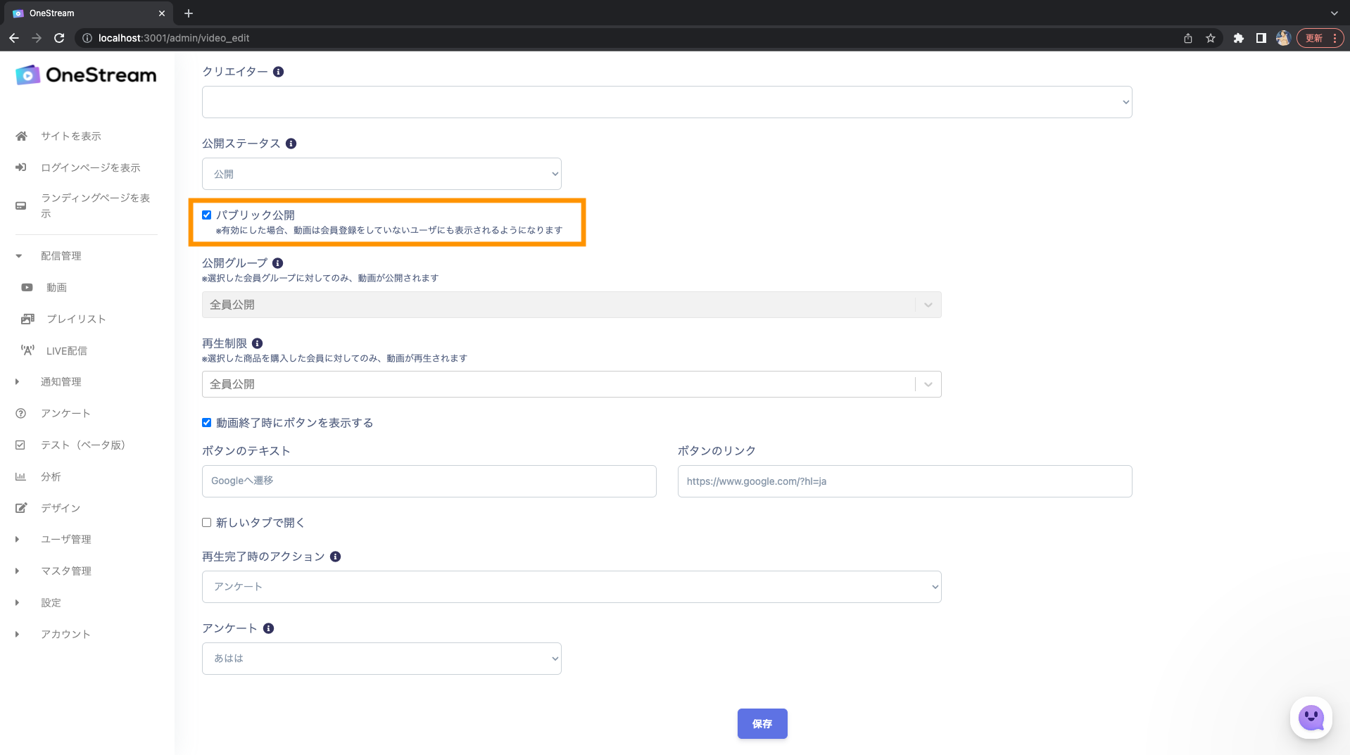This screenshot has width=1350, height=755.
Task: Open the 公開ステータス dropdown
Action: pyautogui.click(x=381, y=174)
